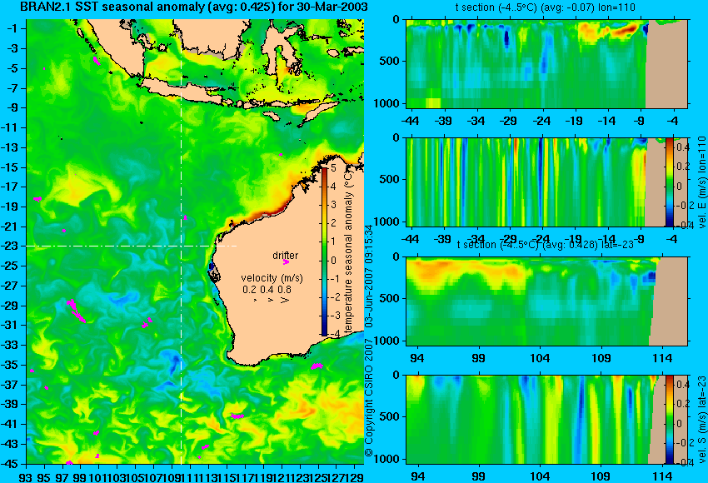Click the '-45' latitude tick on the map axis
This screenshot has width=708, height=483.
(10, 464)
